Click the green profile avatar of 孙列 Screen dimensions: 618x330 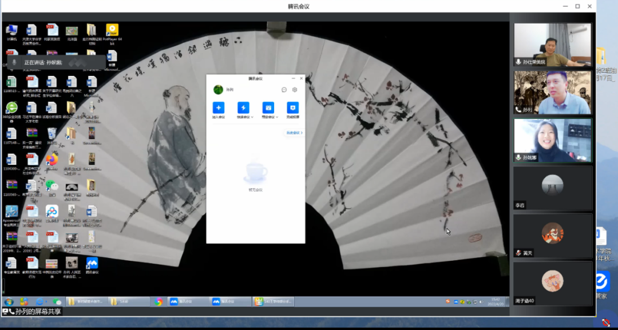pos(218,90)
